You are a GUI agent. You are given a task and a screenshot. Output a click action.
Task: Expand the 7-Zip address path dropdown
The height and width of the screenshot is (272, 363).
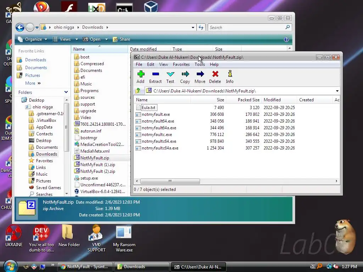tap(337, 91)
